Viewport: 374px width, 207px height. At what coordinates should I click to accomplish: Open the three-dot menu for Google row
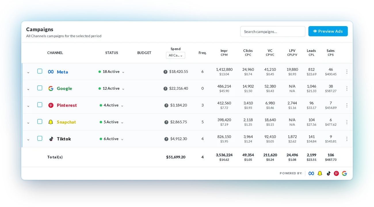click(x=347, y=89)
